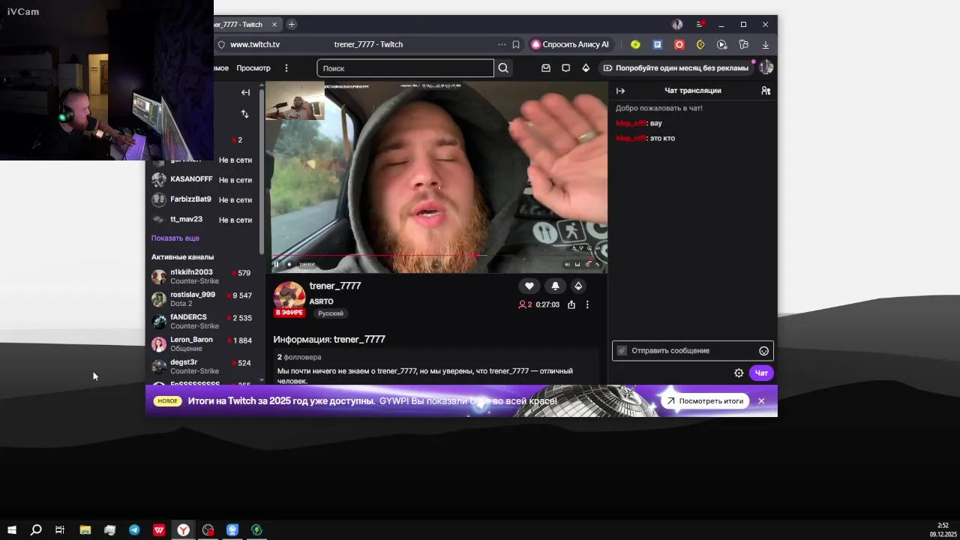The width and height of the screenshot is (960, 540).
Task: Click the blue square browser extension icon
Action: tap(657, 44)
